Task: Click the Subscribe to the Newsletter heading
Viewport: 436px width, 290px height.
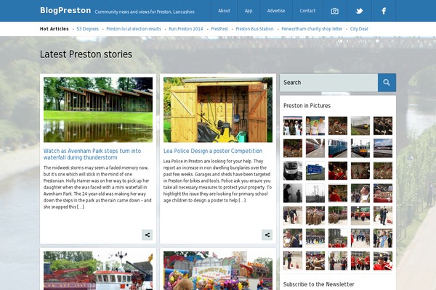Action: (x=319, y=284)
